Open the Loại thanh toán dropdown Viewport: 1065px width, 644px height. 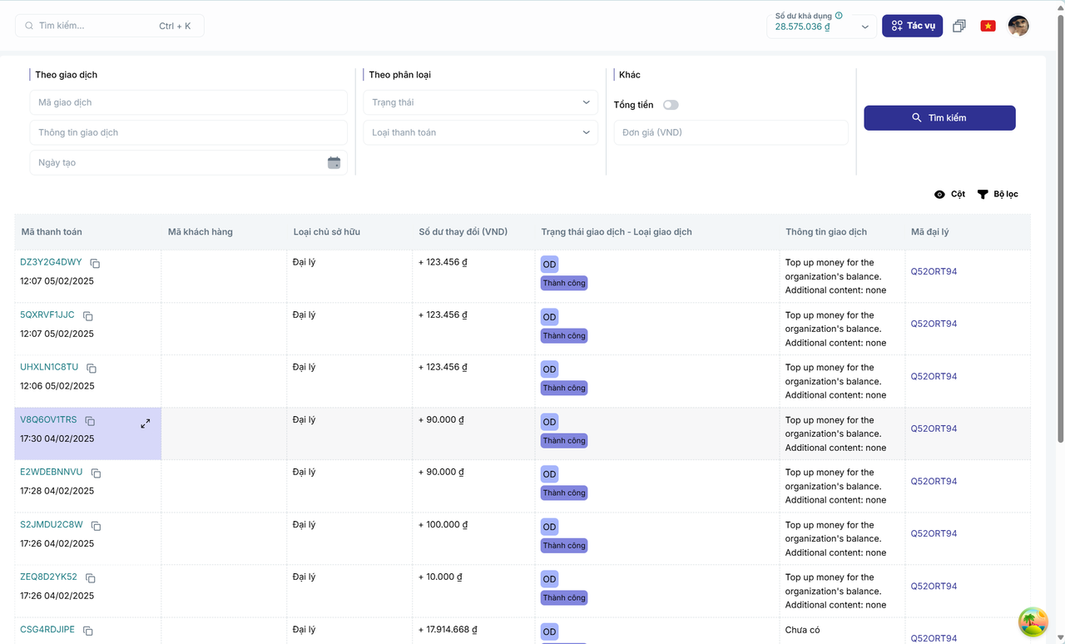click(x=481, y=132)
